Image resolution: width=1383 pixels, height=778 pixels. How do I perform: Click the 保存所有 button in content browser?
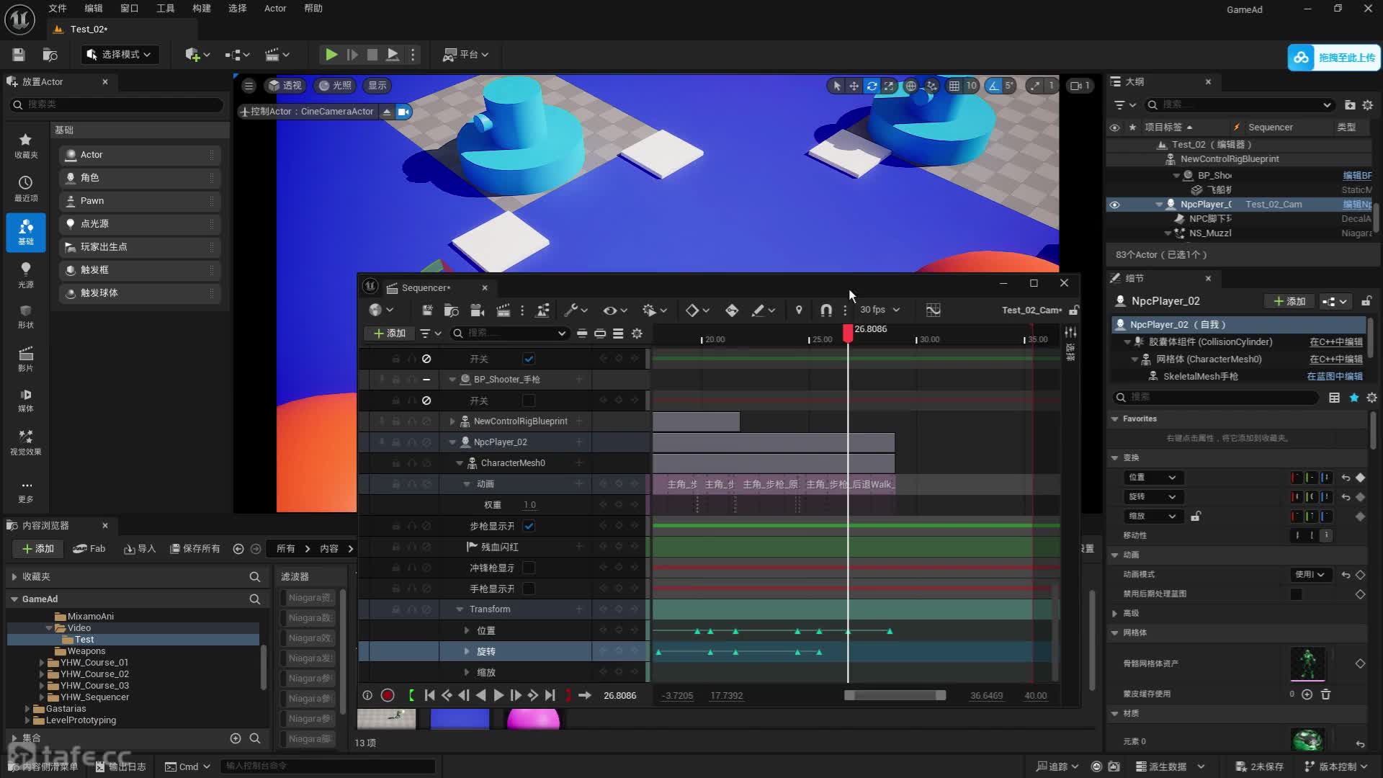(x=194, y=548)
